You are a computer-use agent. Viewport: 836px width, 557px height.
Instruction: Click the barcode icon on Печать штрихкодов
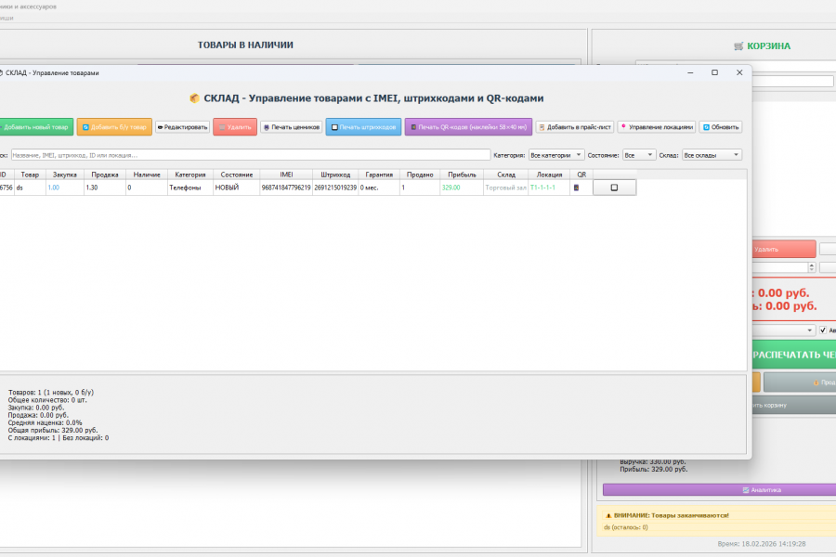(334, 127)
